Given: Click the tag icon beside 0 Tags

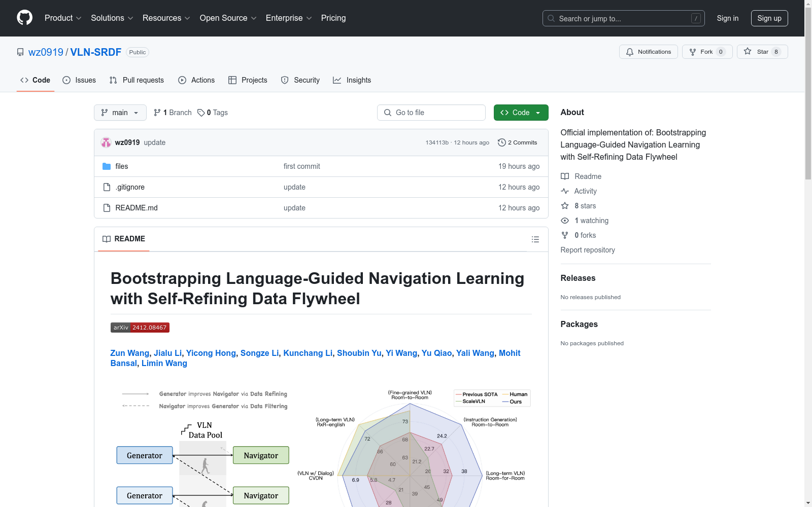Looking at the screenshot, I should pos(201,113).
